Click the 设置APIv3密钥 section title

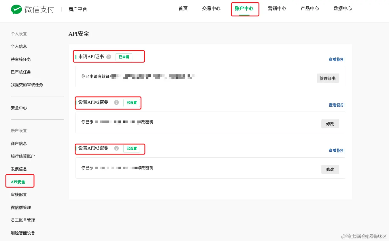(93, 148)
